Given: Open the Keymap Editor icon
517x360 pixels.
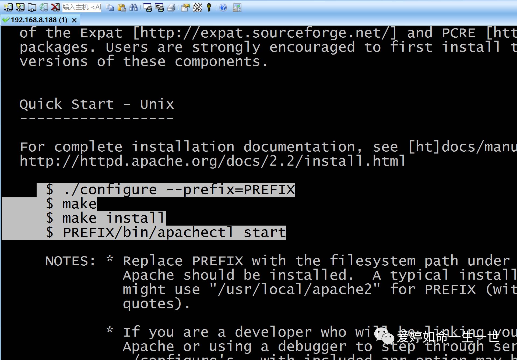Looking at the screenshot, I should point(197,8).
